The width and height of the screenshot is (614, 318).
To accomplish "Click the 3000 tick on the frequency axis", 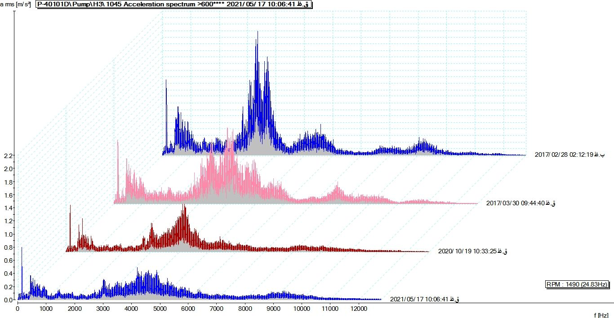I will click(102, 308).
